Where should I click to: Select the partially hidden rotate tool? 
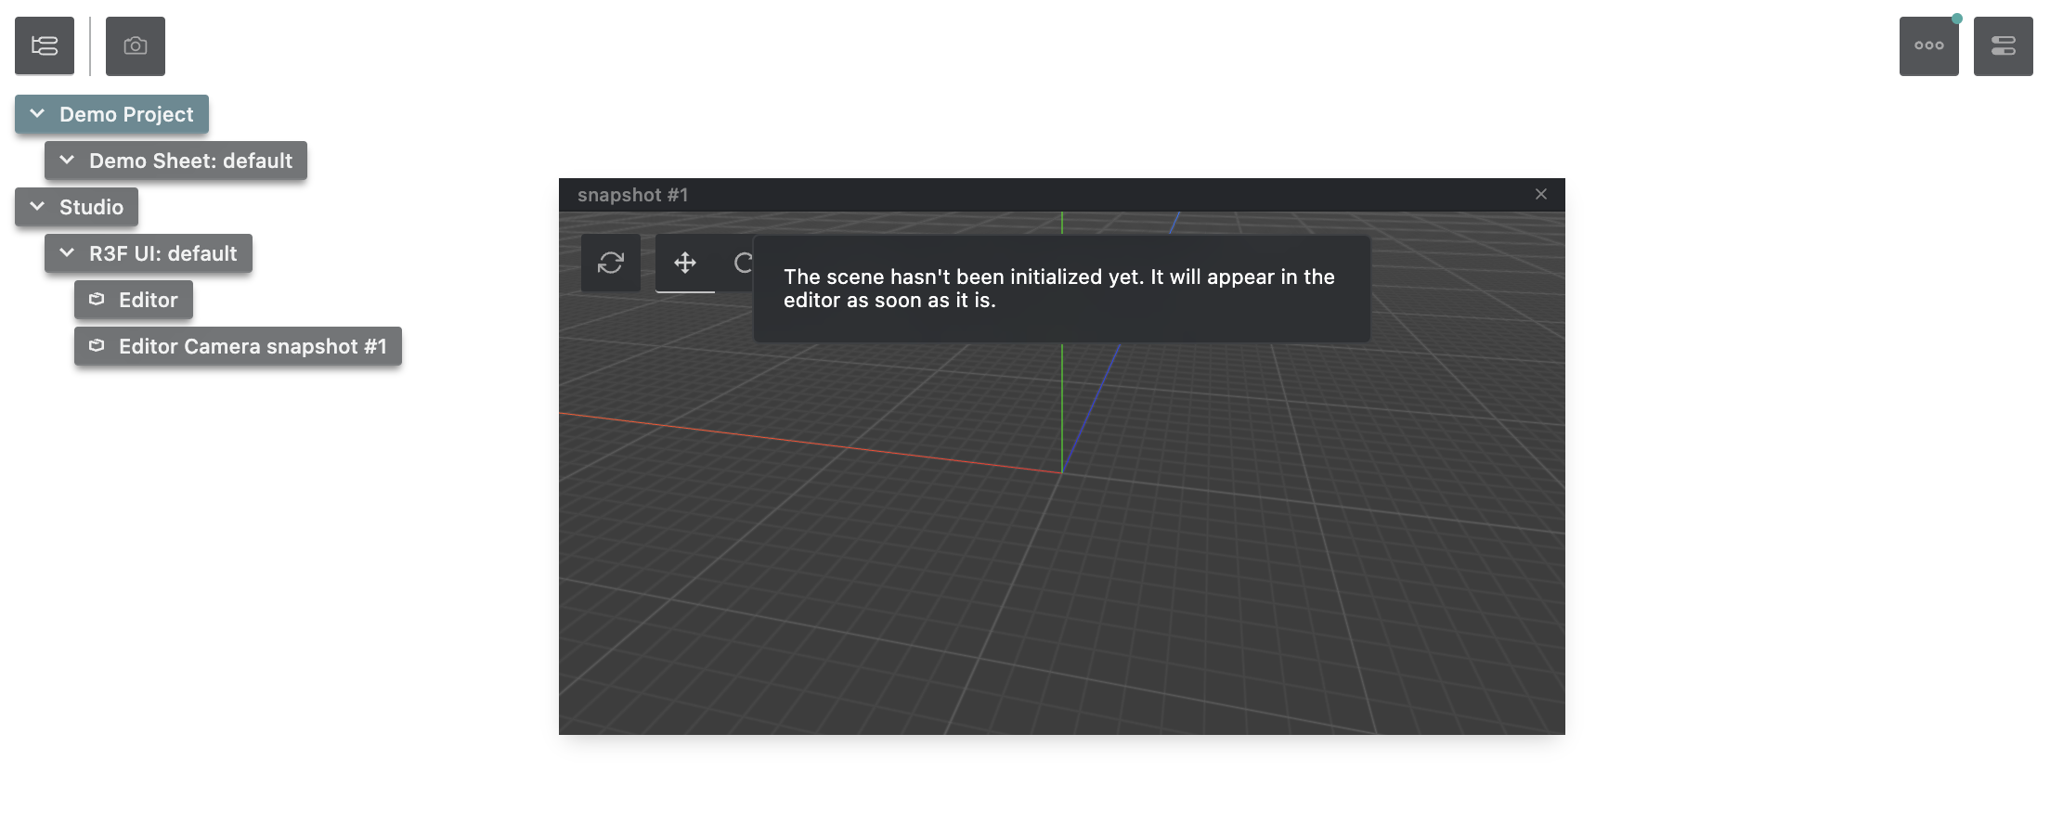742,263
